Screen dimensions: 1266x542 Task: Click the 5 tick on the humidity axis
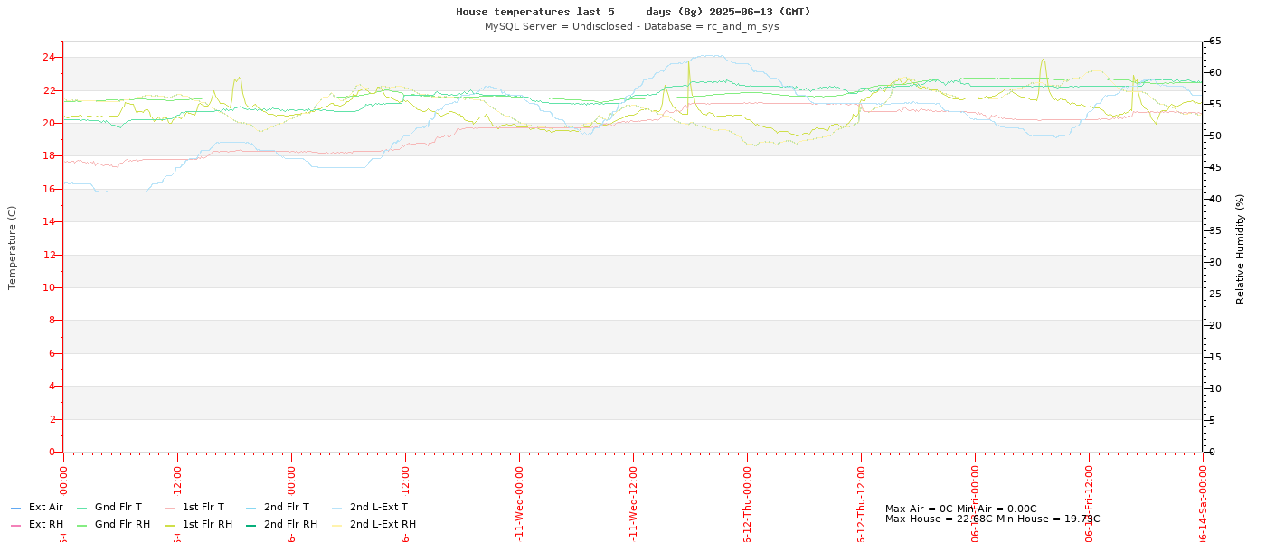pyautogui.click(x=1213, y=421)
